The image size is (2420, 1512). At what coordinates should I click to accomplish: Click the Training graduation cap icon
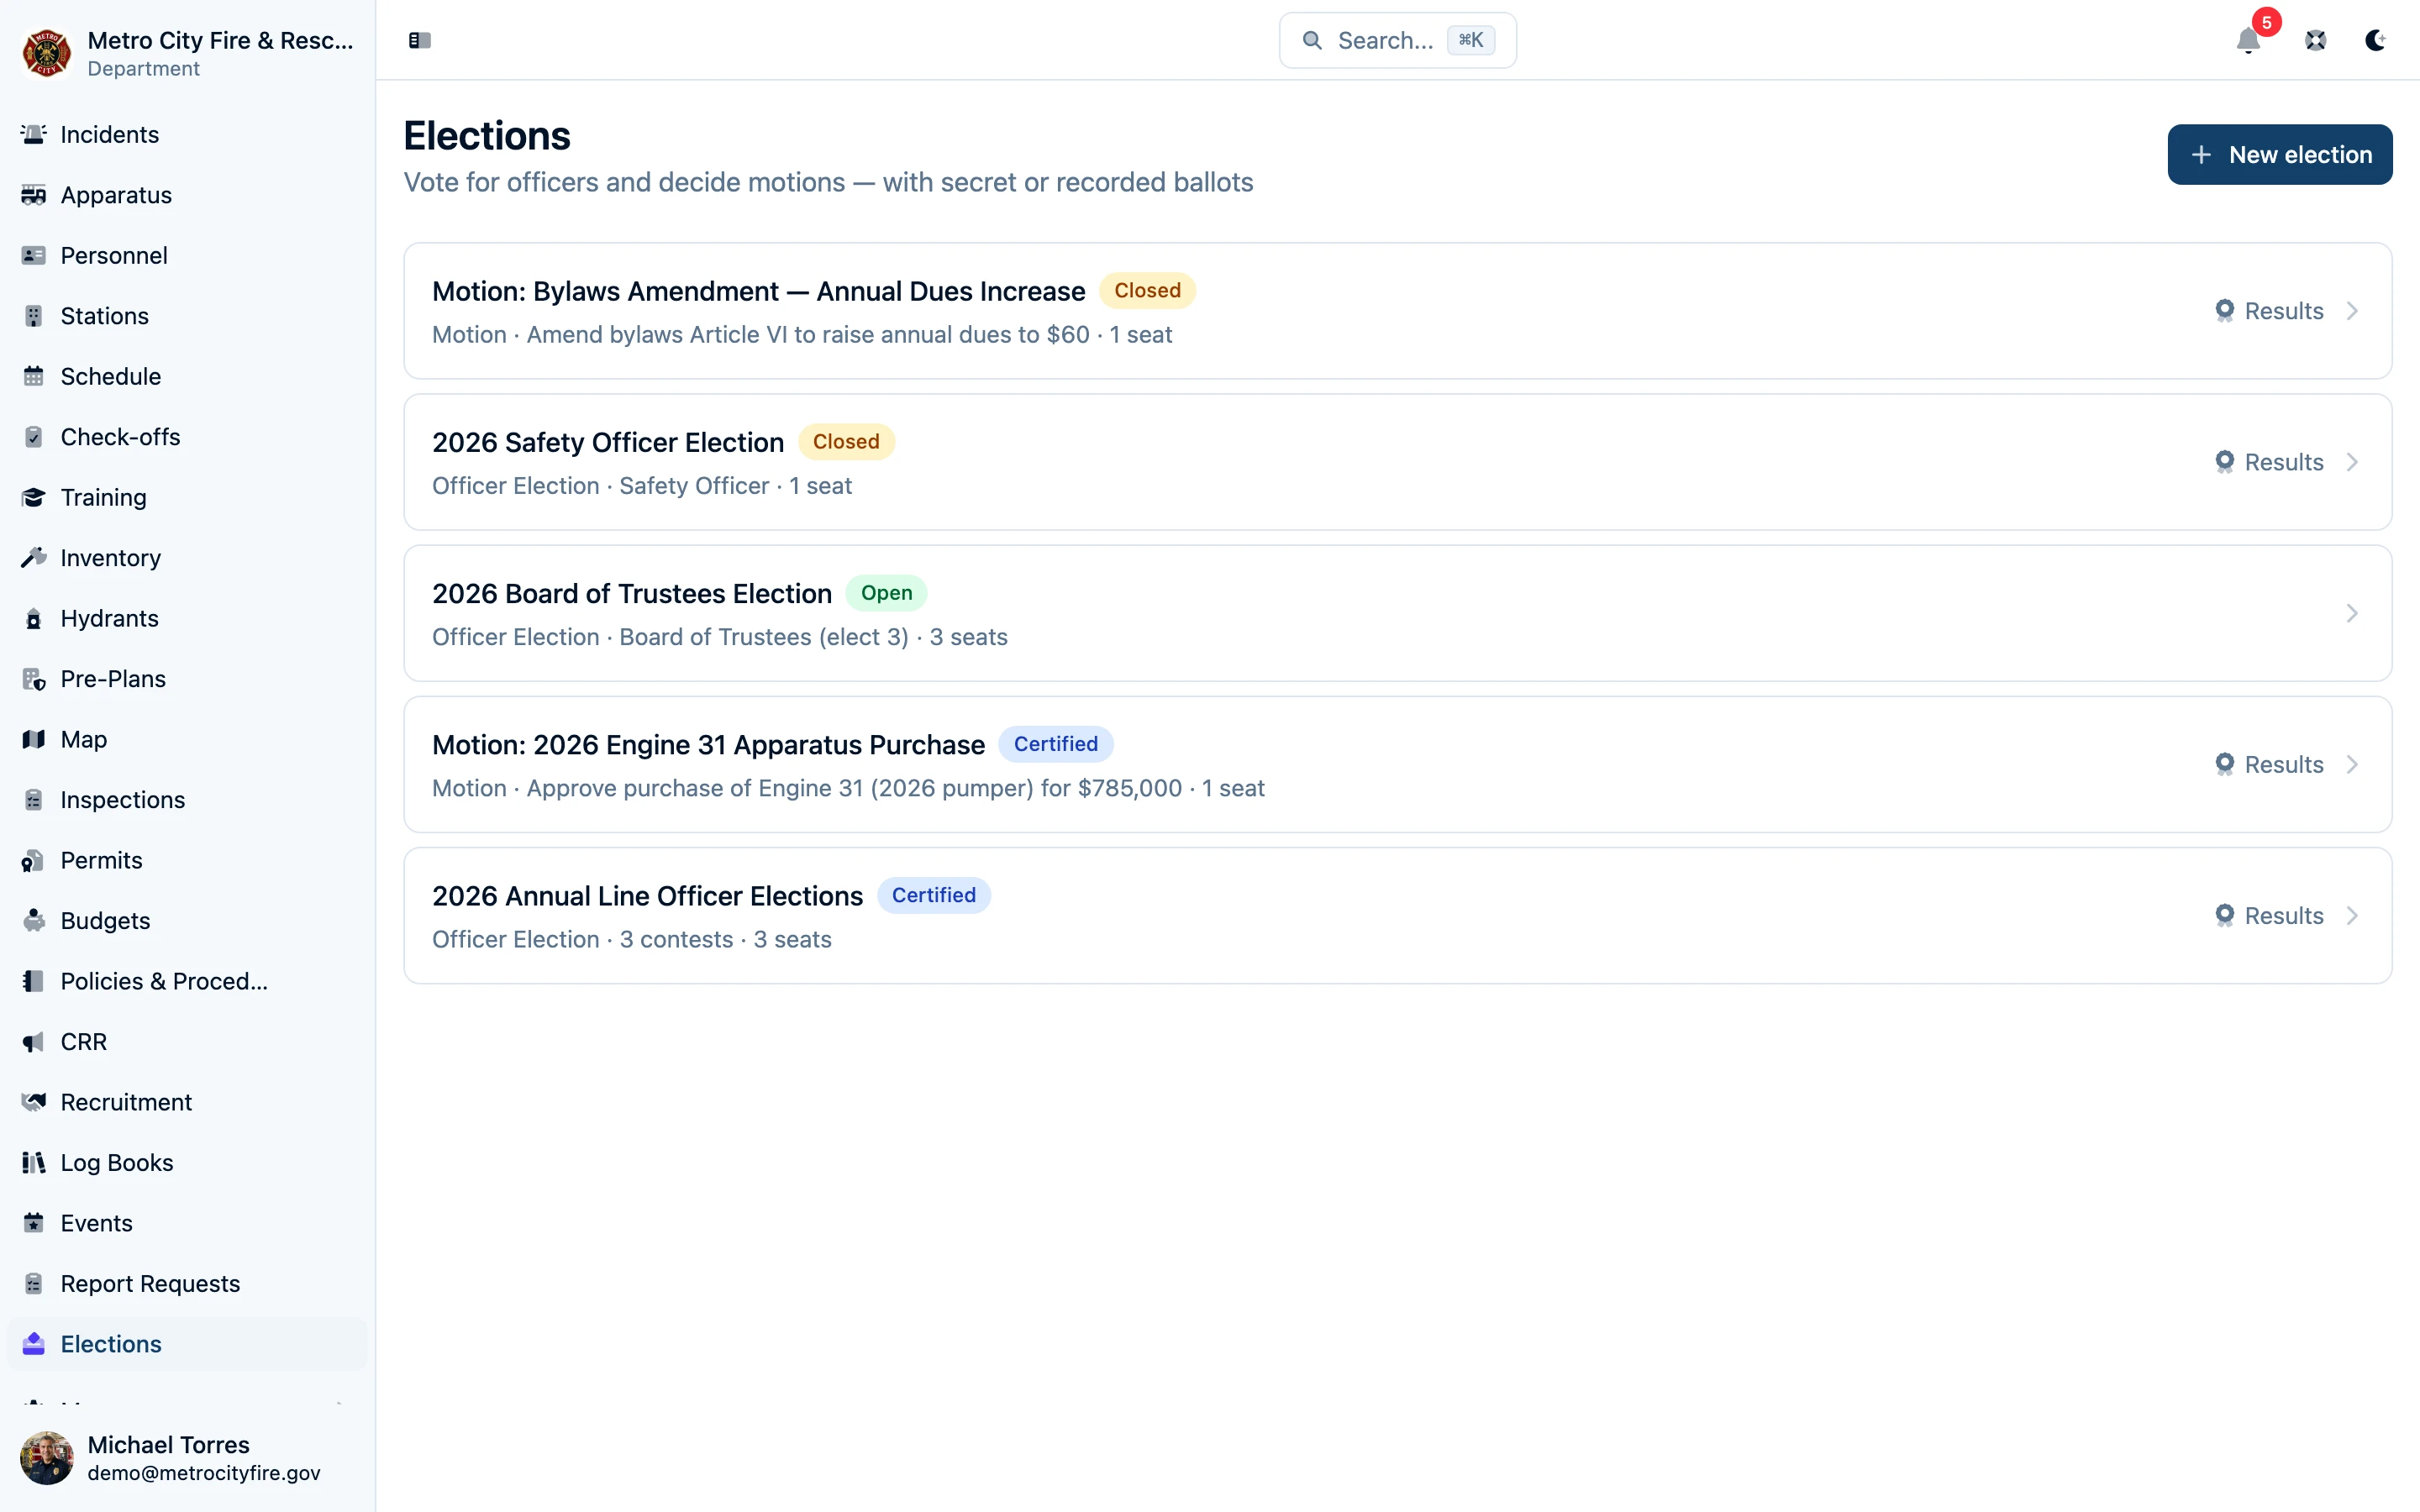34,497
